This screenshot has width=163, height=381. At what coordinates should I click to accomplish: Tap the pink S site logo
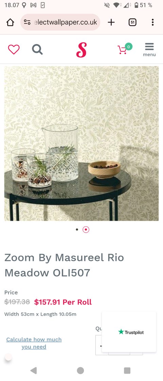[81, 50]
